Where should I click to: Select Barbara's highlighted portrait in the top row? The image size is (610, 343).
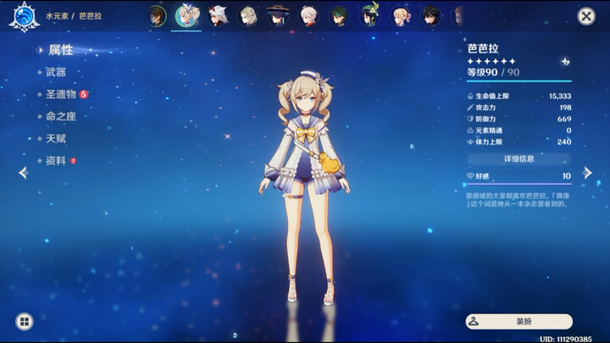(186, 16)
